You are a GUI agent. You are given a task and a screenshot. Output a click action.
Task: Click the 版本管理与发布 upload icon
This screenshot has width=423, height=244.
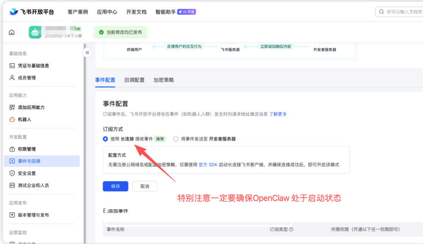tap(12, 215)
